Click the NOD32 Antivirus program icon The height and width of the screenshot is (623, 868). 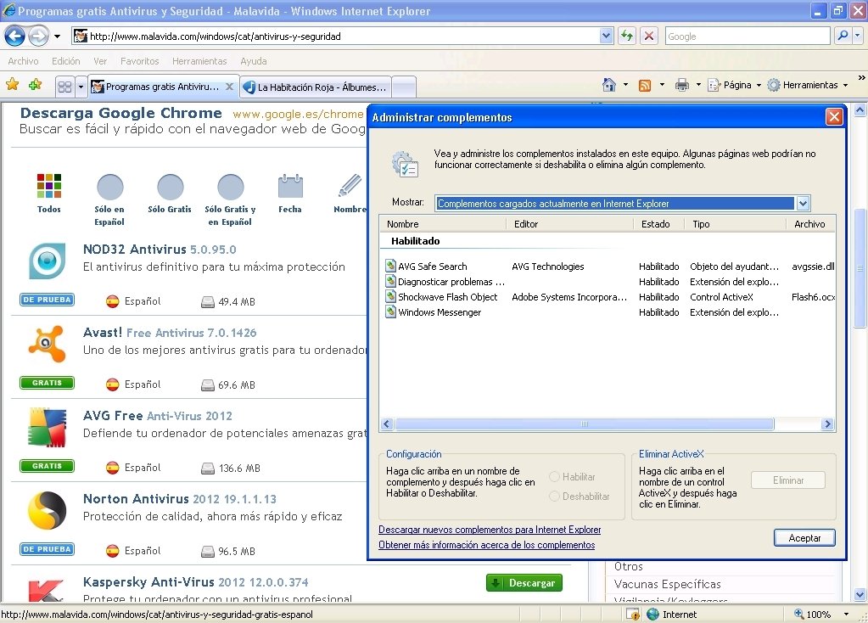[47, 261]
